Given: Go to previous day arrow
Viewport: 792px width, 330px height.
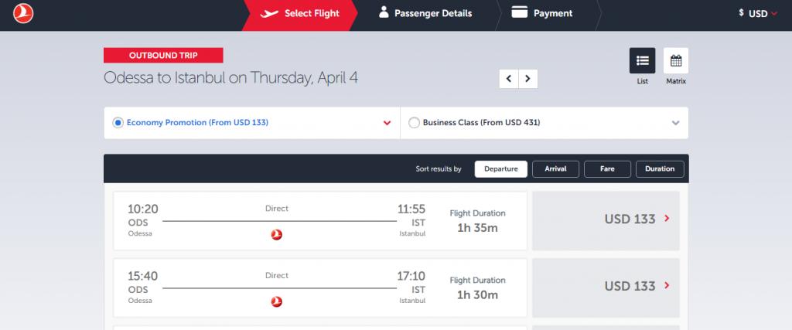Looking at the screenshot, I should point(509,78).
